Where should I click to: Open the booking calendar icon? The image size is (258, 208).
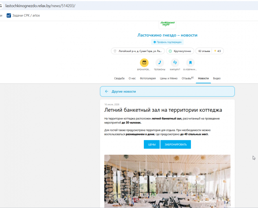[x=144, y=63]
